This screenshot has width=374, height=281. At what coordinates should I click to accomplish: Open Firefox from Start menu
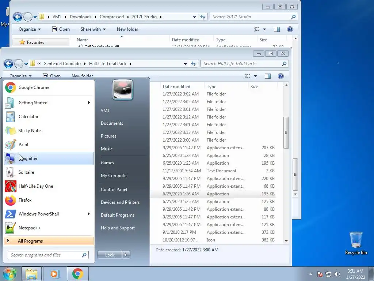(49, 200)
